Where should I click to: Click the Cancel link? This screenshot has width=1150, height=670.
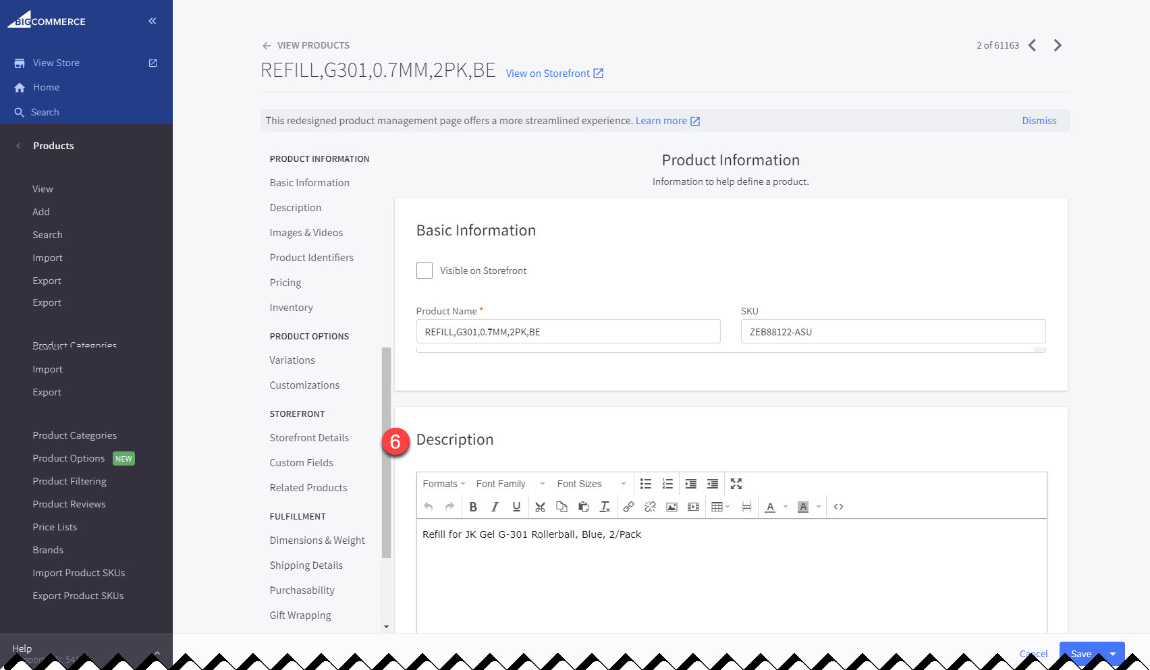coord(1033,654)
